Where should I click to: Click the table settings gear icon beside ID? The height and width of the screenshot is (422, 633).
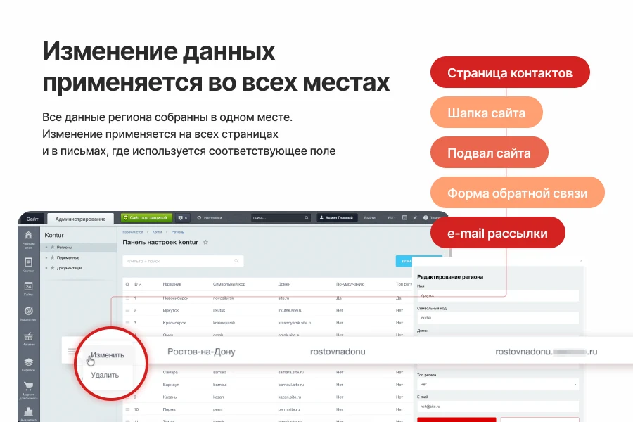click(x=127, y=284)
